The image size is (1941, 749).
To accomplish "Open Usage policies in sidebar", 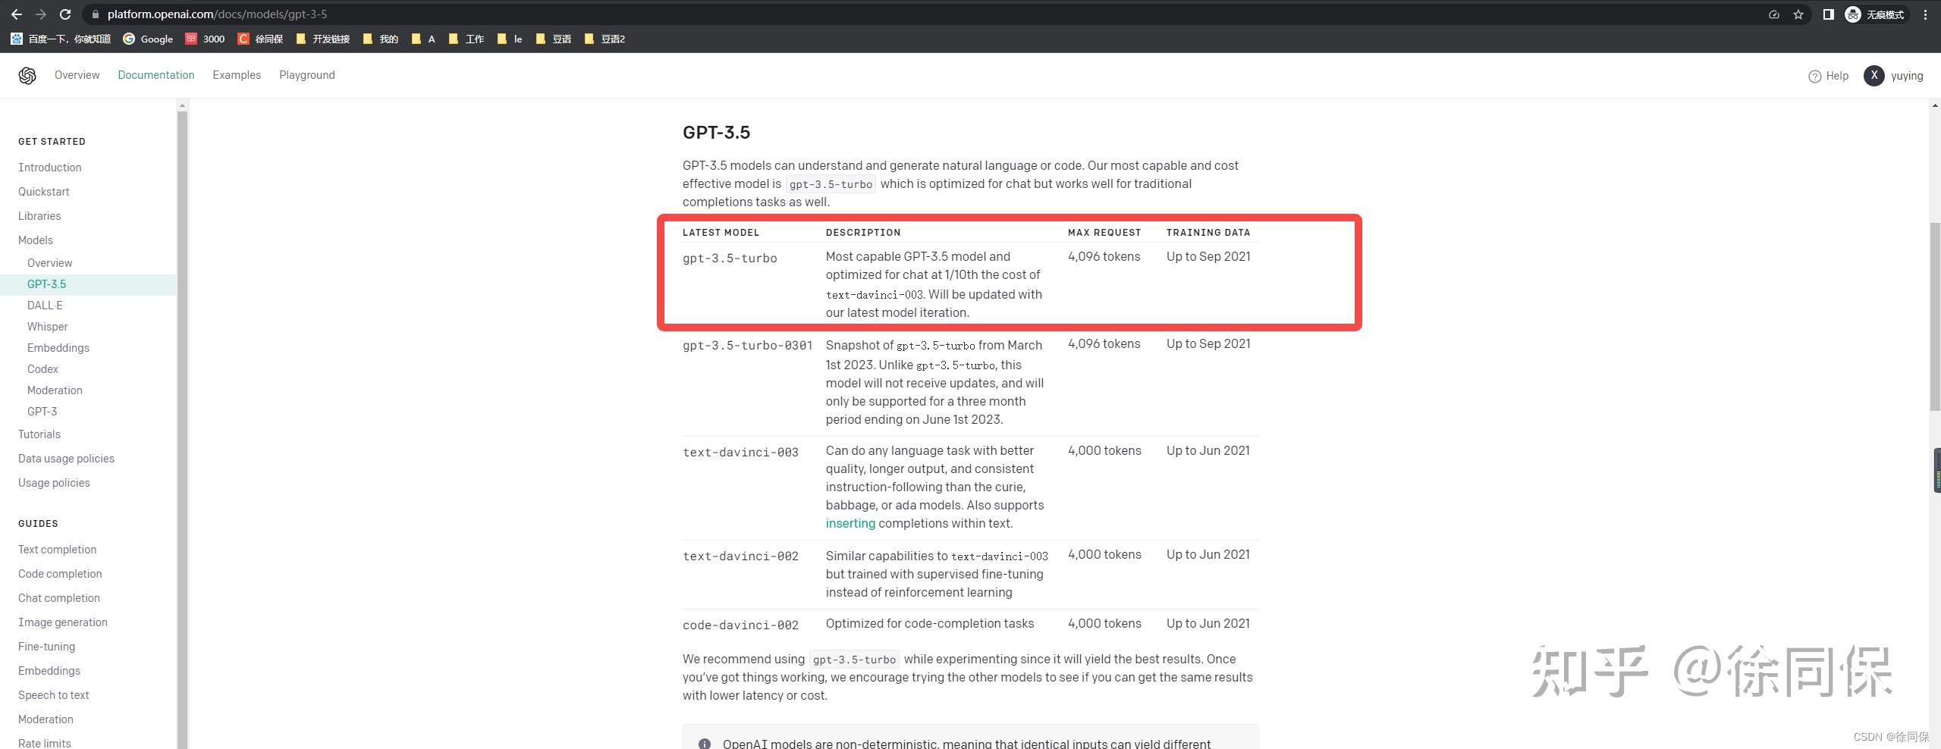I will (x=54, y=483).
